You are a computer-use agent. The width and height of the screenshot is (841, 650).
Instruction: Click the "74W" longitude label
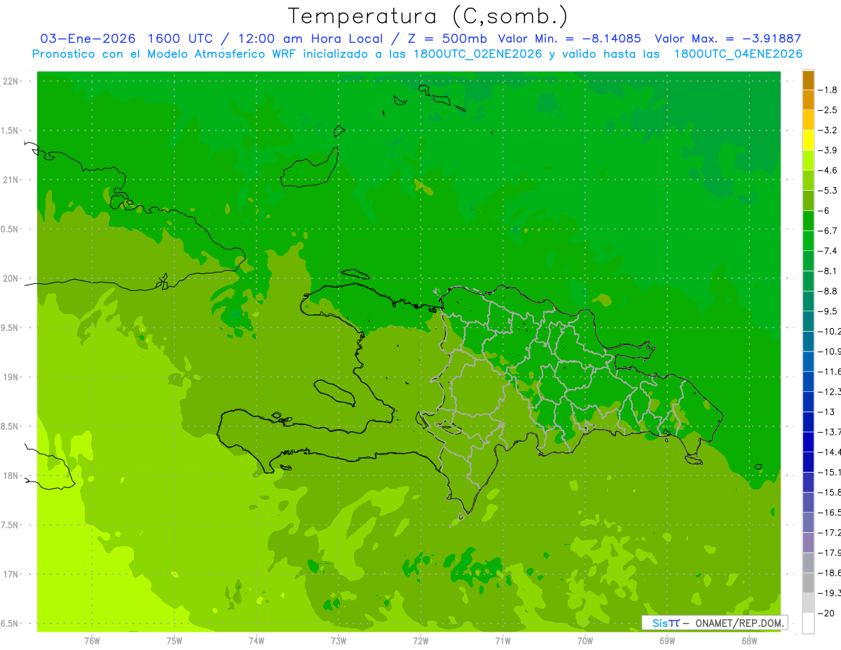pyautogui.click(x=256, y=641)
